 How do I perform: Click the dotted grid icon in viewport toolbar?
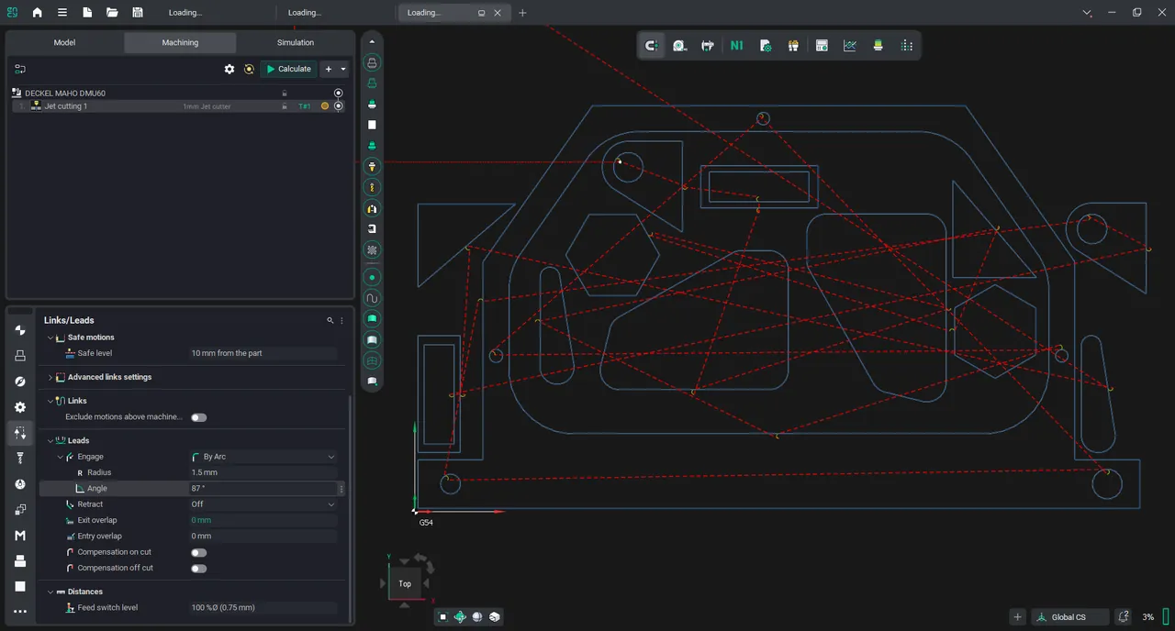tap(907, 45)
